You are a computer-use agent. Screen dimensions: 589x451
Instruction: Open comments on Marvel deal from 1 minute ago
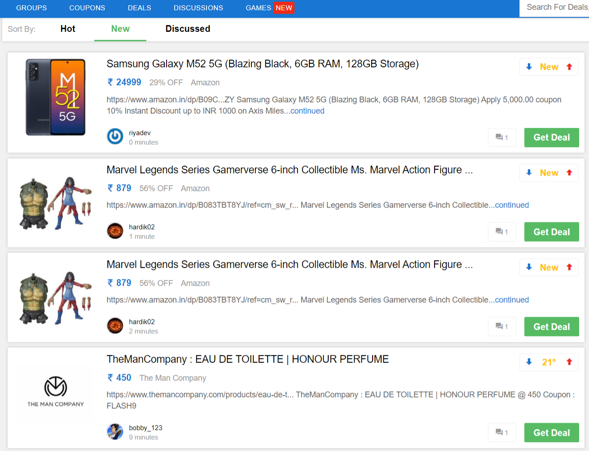502,232
